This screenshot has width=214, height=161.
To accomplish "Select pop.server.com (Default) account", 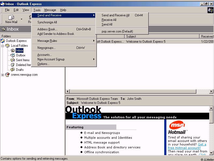I will pos(122,31).
